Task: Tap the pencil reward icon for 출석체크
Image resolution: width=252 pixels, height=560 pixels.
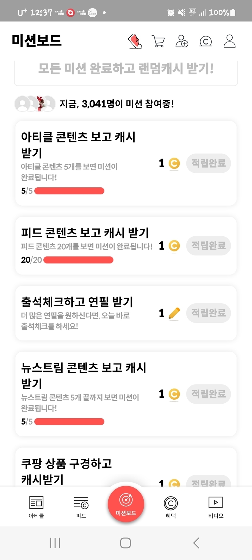Action: click(174, 313)
